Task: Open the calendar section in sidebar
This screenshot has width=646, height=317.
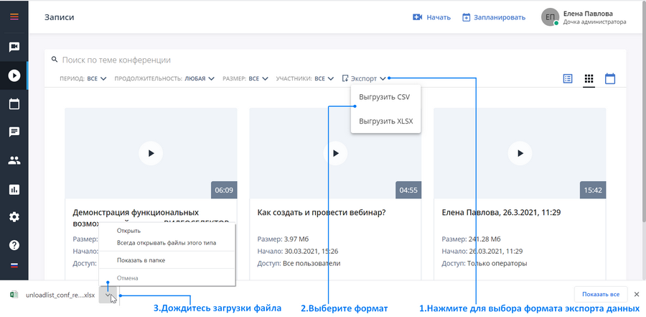Action: click(14, 104)
